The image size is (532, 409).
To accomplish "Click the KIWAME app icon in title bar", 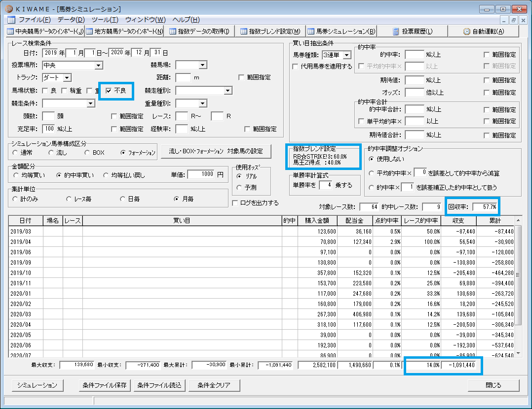I will pos(9,9).
